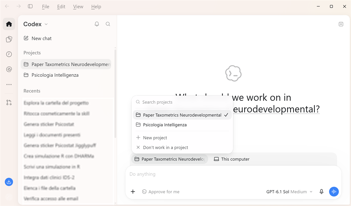Maximize the application window
351x206 pixels.
tap(331, 7)
